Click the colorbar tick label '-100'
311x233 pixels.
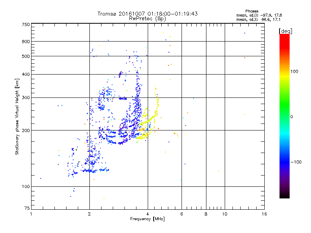coord(296,162)
